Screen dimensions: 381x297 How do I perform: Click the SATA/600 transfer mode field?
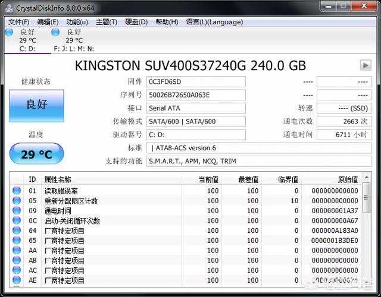pos(196,121)
